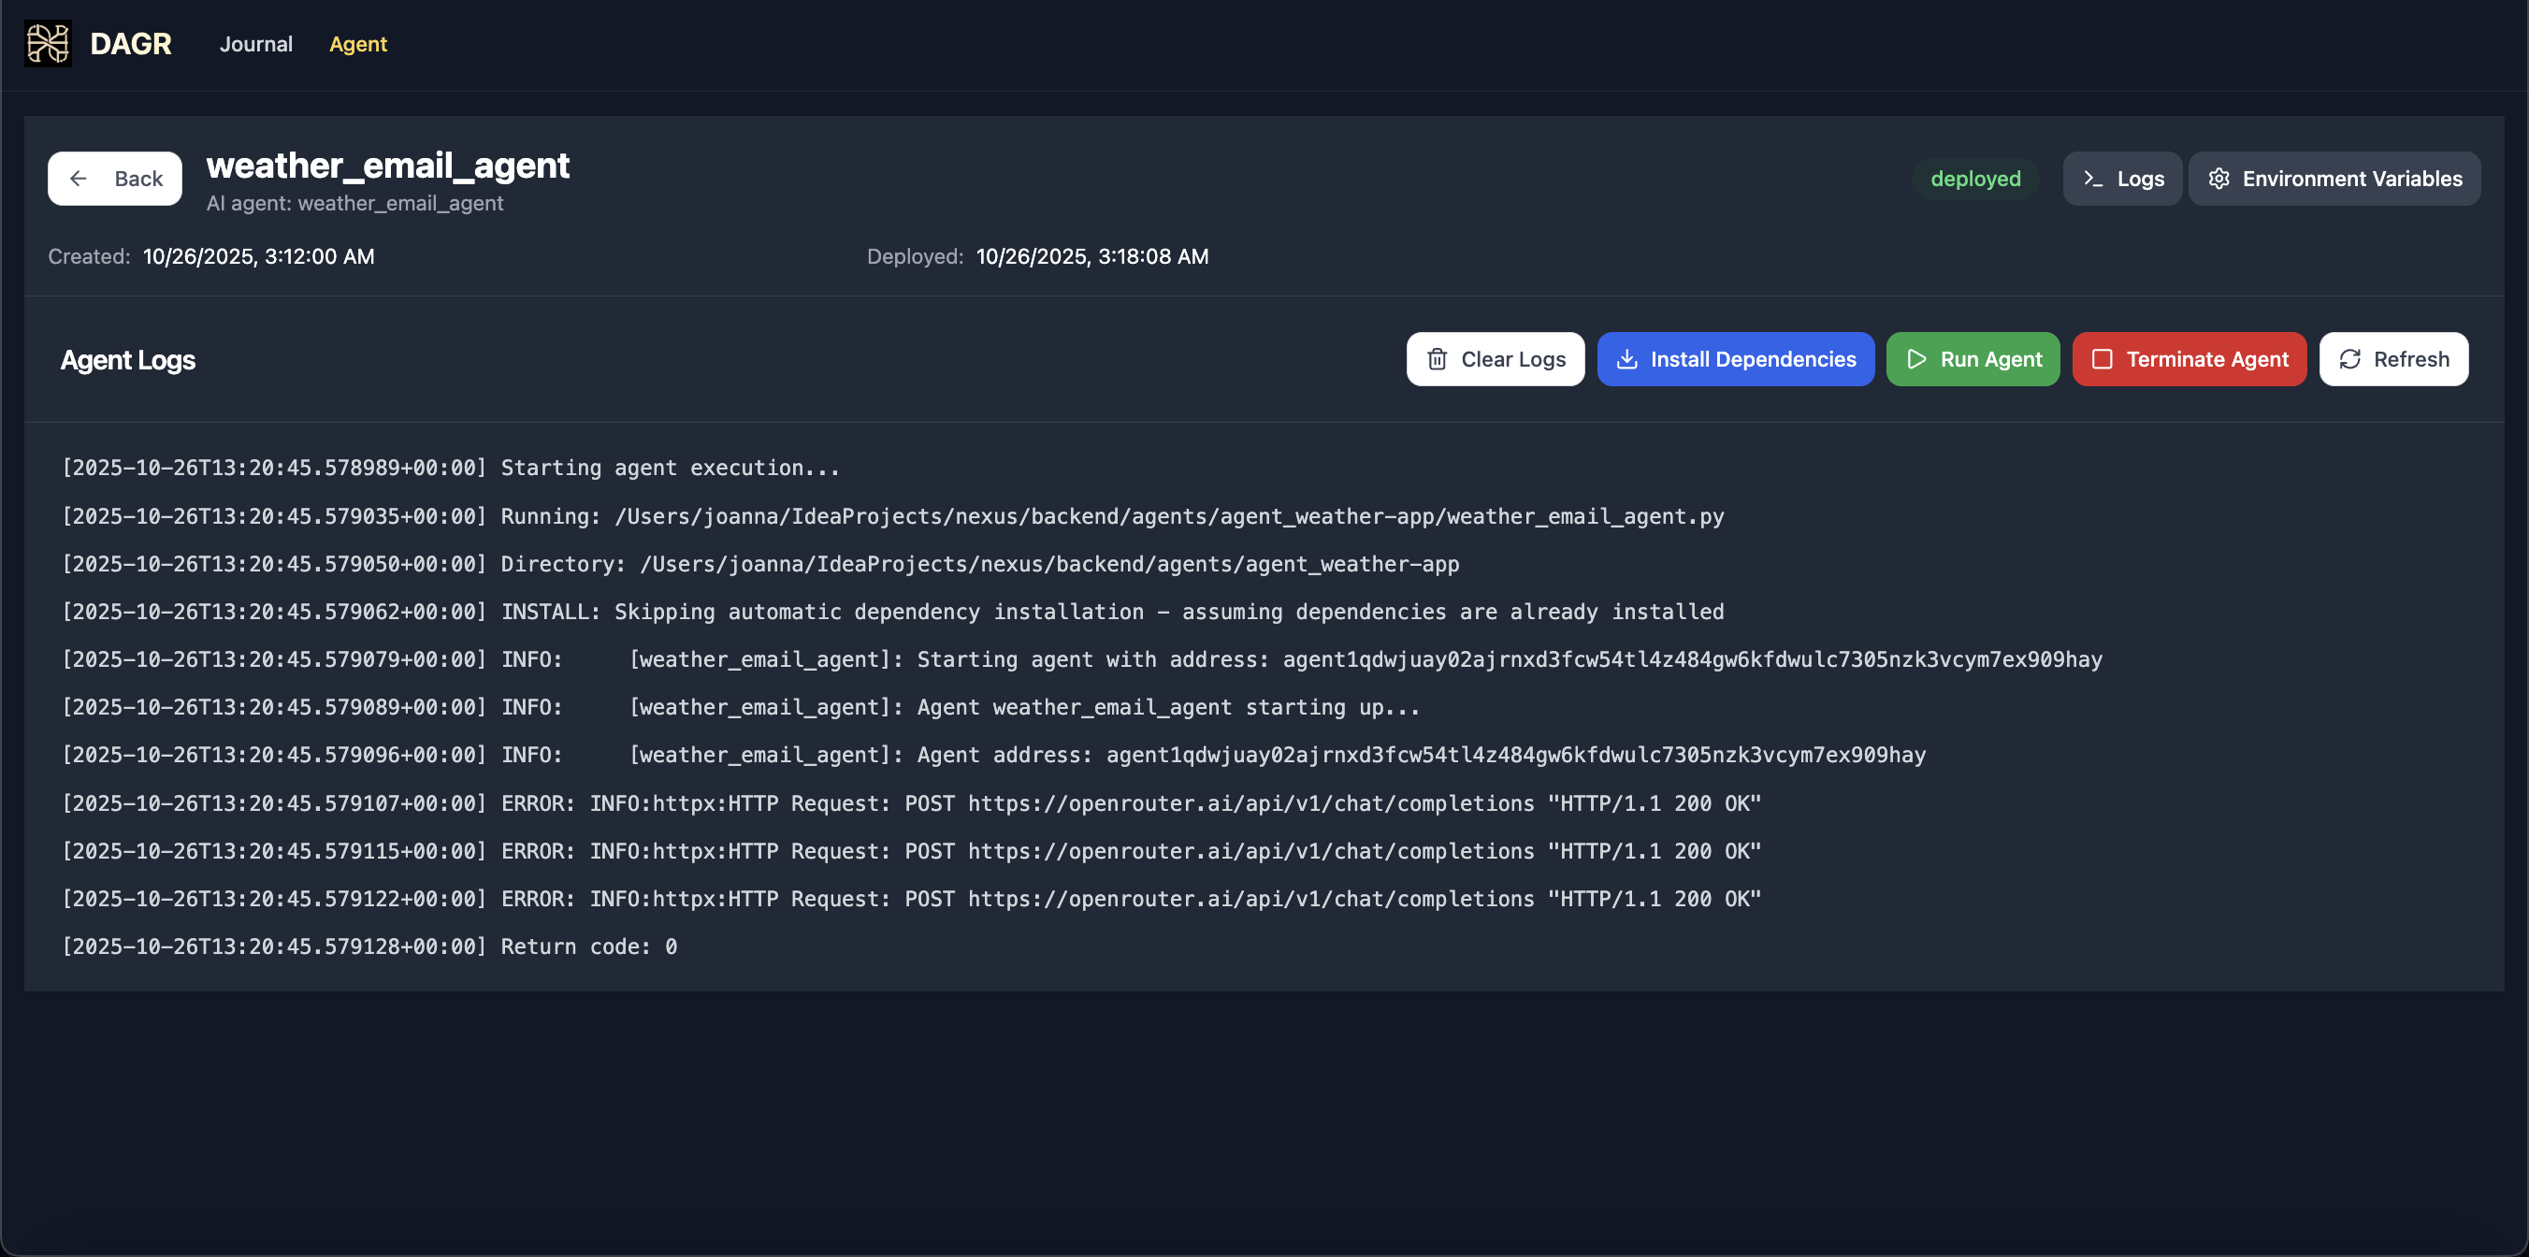Click the play icon on Run Agent
Image resolution: width=2529 pixels, height=1257 pixels.
1915,359
